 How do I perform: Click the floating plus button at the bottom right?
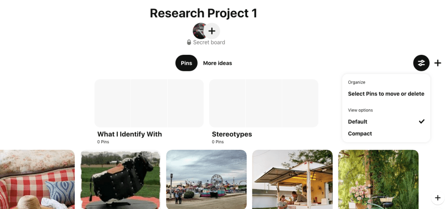437,198
